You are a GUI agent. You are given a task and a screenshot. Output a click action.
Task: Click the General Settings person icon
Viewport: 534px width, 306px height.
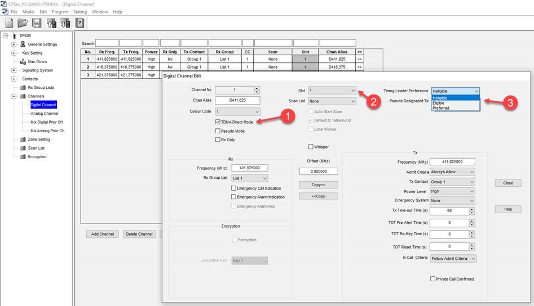pyautogui.click(x=23, y=44)
